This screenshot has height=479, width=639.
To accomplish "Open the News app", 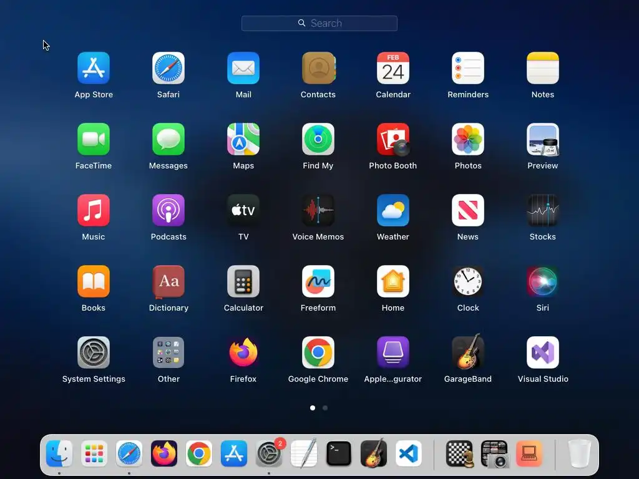I will (x=468, y=210).
